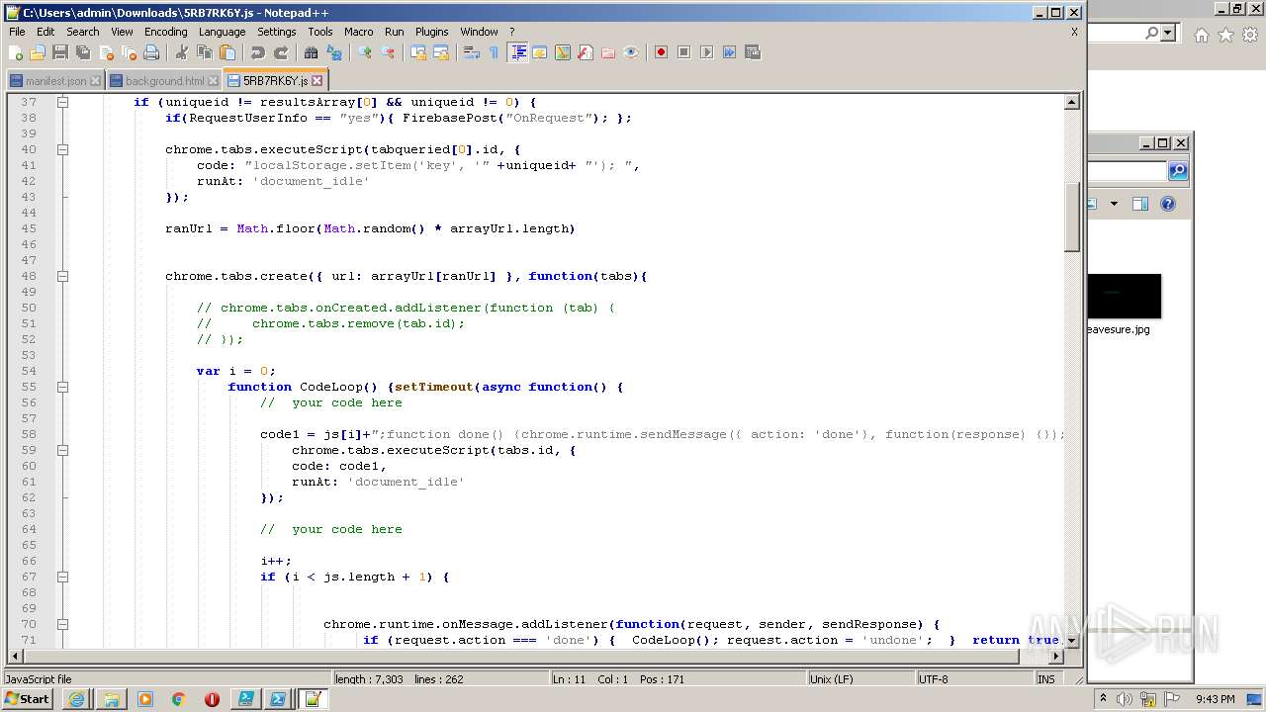Open Internet Explorer from the taskbar
Image resolution: width=1266 pixels, height=712 pixels.
click(x=77, y=699)
